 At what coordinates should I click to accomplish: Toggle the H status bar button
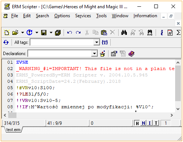point(137,123)
